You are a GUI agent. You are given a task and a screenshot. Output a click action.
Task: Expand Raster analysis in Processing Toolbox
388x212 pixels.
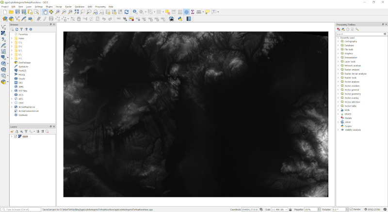point(338,70)
